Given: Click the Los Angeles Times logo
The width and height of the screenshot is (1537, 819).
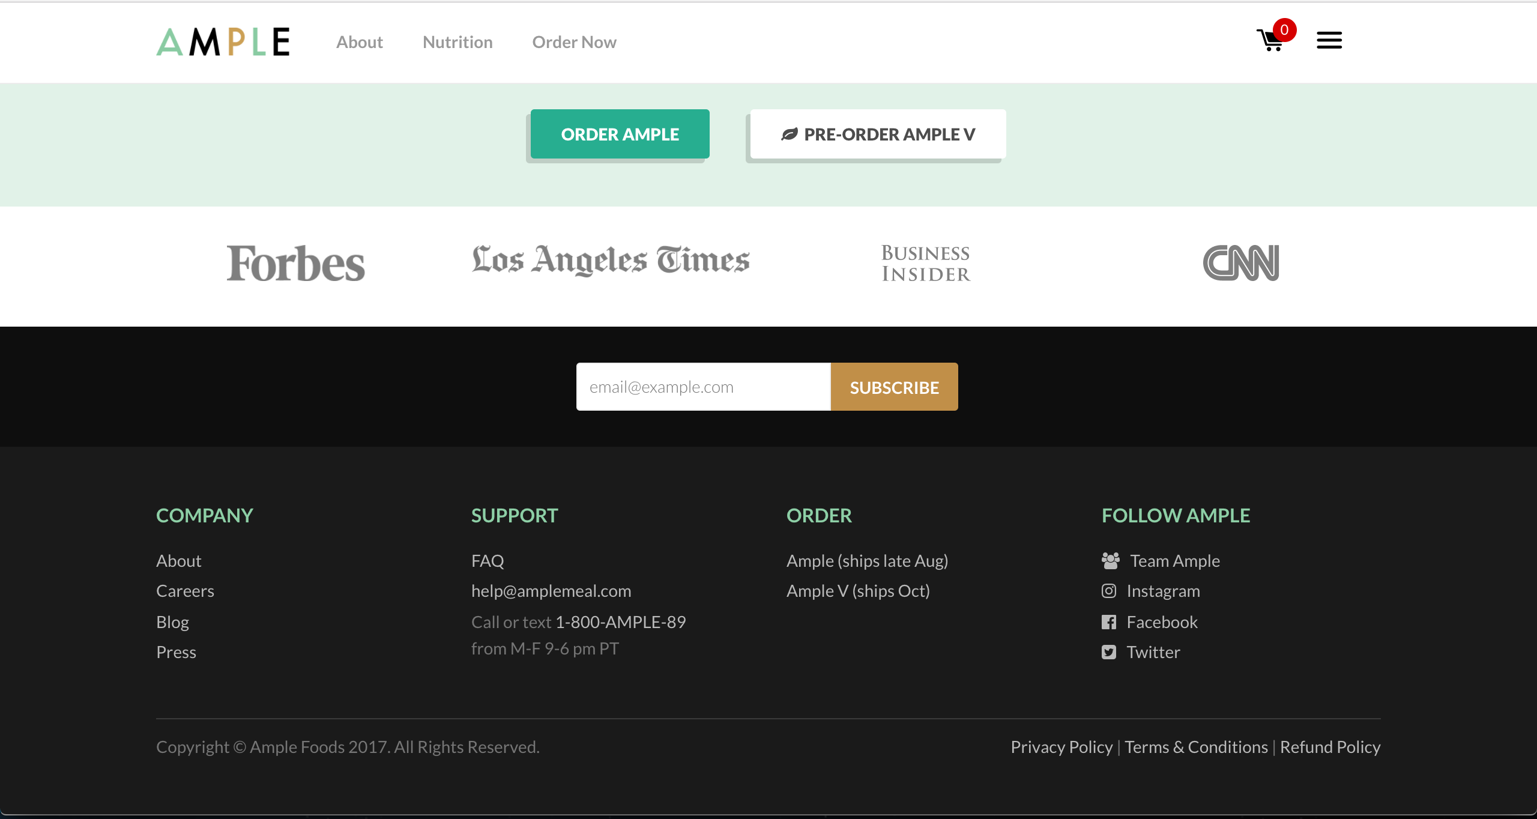Looking at the screenshot, I should (611, 261).
